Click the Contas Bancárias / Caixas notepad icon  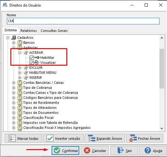pos(20,83)
